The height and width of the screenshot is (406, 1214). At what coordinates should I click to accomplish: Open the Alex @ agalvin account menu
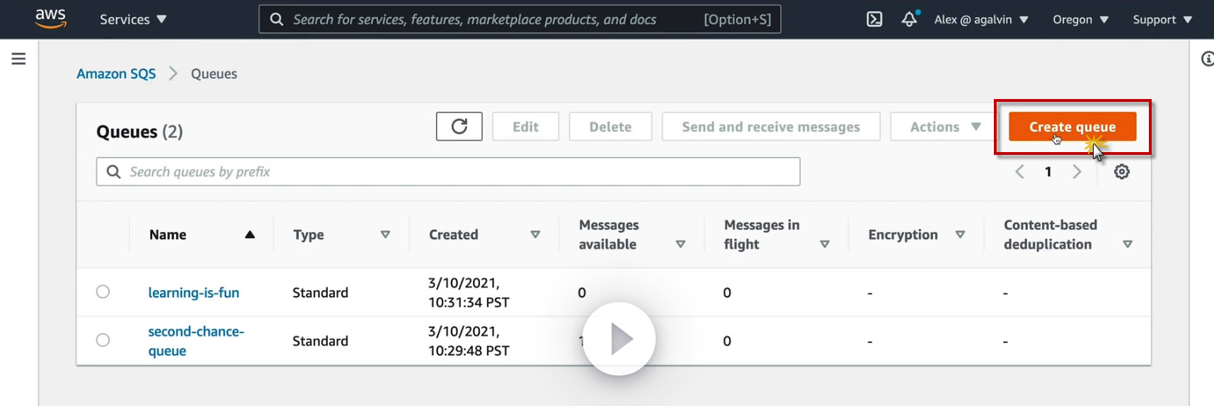(x=980, y=19)
